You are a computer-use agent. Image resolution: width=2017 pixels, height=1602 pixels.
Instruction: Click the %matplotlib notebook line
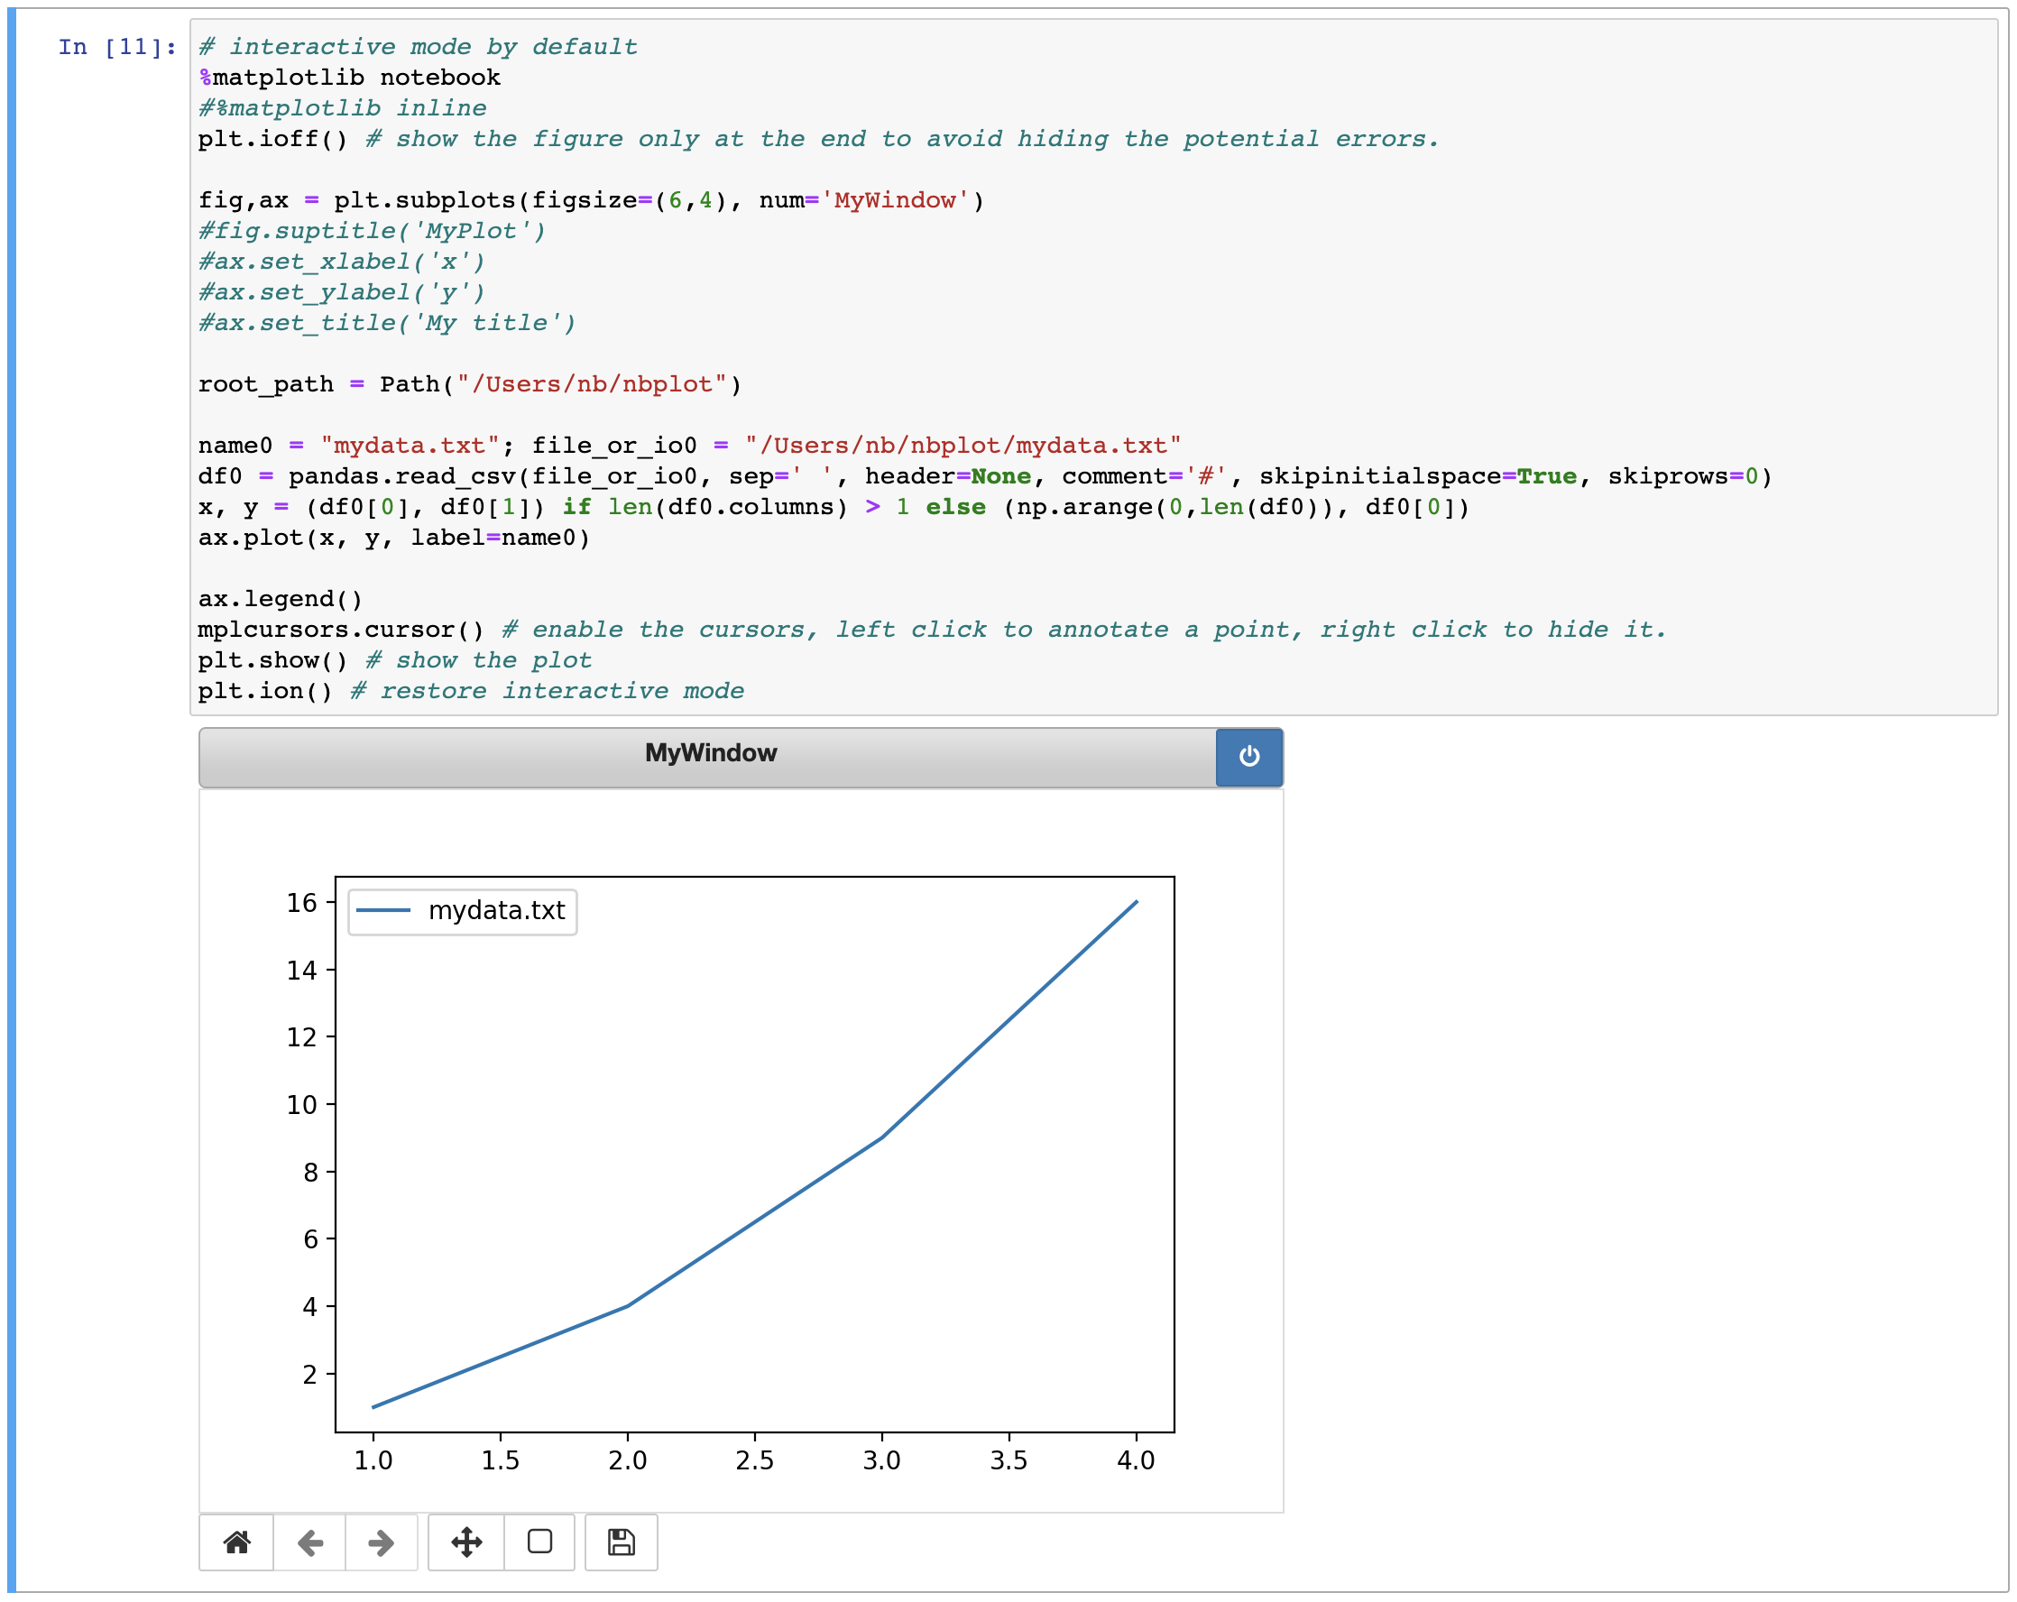tap(349, 78)
